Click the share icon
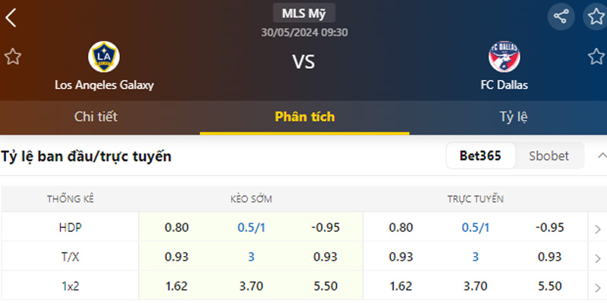 (x=561, y=16)
